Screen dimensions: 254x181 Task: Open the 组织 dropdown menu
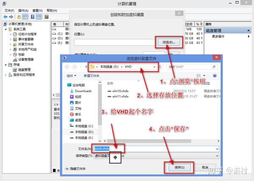point(72,76)
